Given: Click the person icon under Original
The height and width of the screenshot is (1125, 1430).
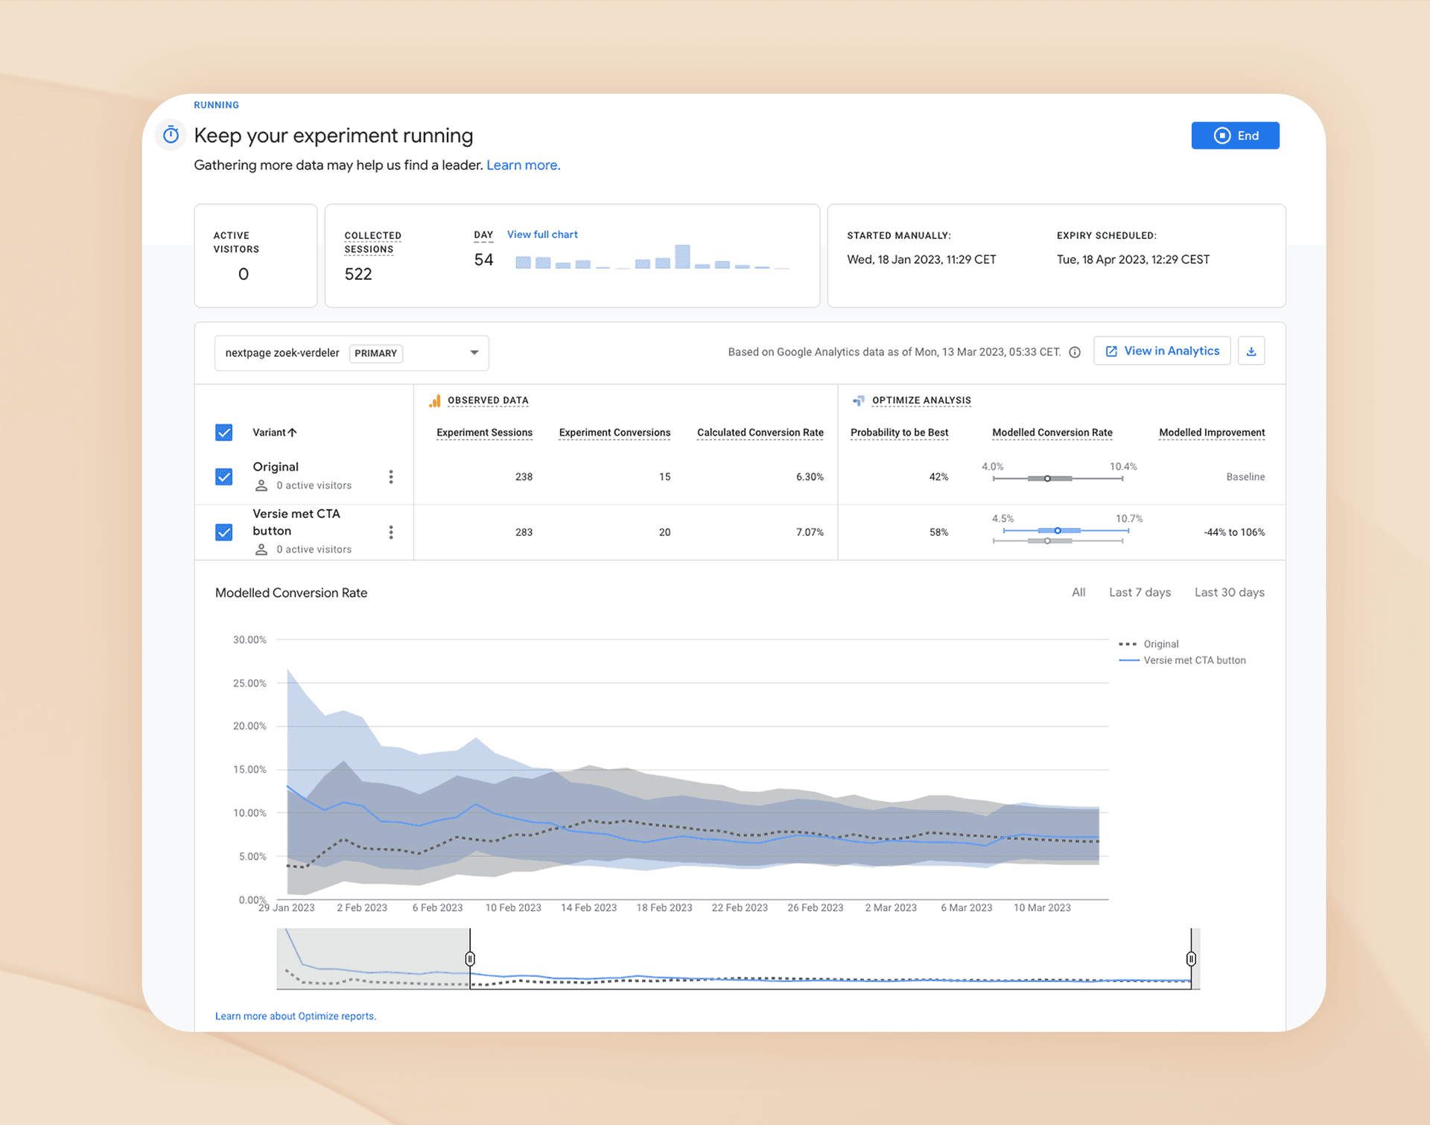Looking at the screenshot, I should [x=261, y=485].
